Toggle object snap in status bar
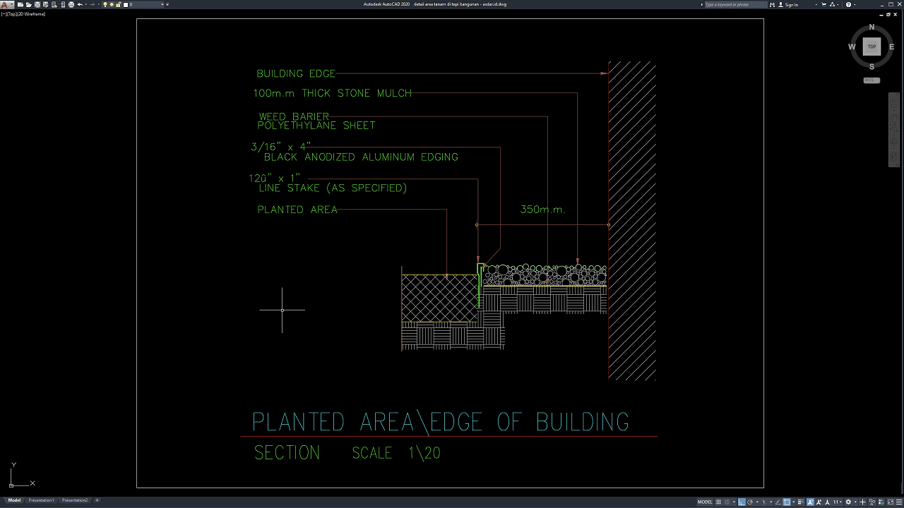Screen dimensions: 904x508 coord(786,502)
